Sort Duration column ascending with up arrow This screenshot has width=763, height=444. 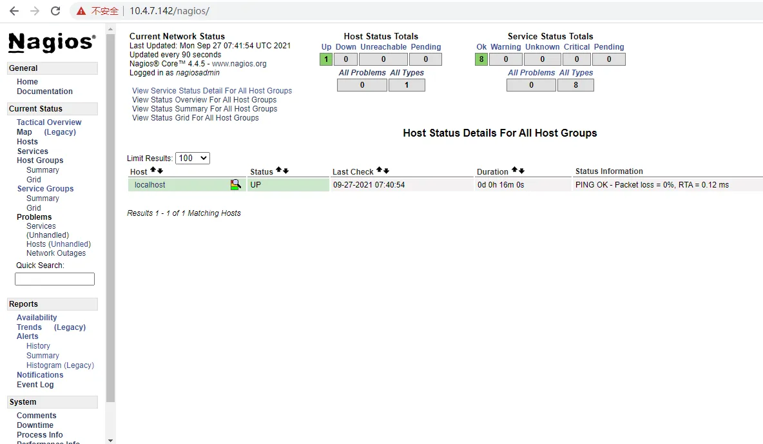[514, 170]
